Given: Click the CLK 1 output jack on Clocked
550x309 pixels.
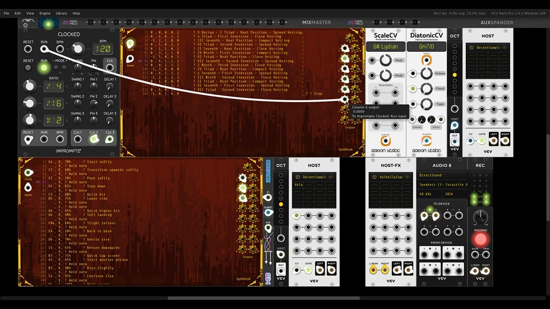Looking at the screenshot, I should tap(78, 139).
